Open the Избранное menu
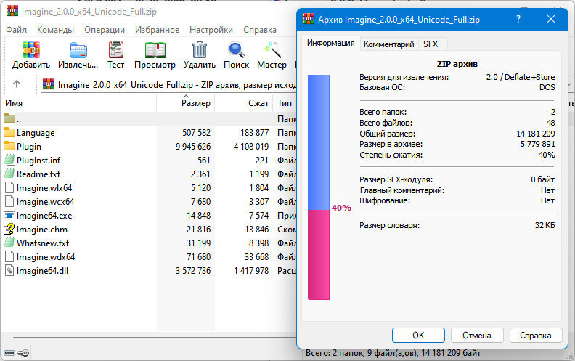This screenshot has width=575, height=361. [157, 30]
